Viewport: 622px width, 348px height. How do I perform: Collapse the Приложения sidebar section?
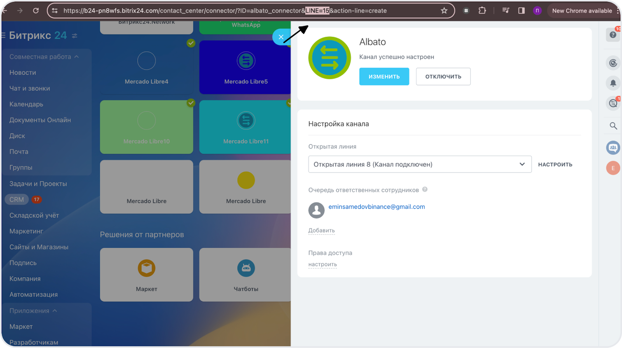(55, 311)
